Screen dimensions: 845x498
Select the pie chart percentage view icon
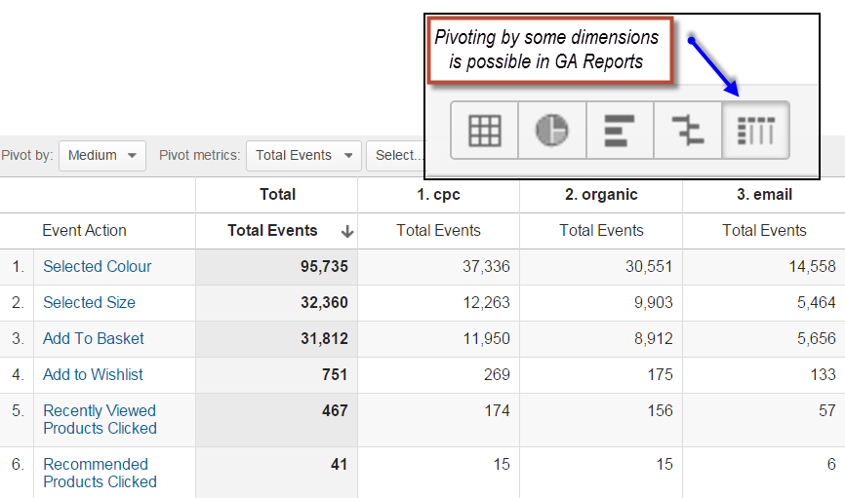point(552,131)
